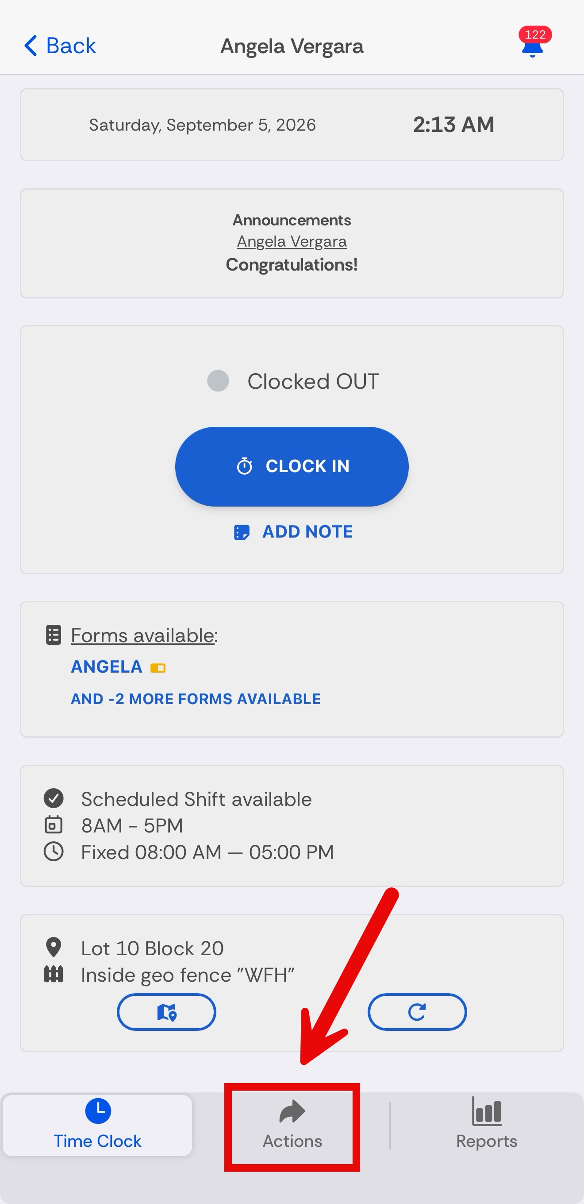Image resolution: width=584 pixels, height=1204 pixels.
Task: Tap the gray clocked-out status indicator
Action: (x=218, y=381)
